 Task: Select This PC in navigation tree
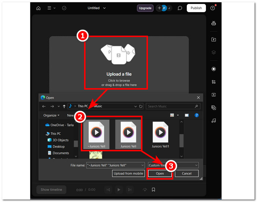[53, 134]
